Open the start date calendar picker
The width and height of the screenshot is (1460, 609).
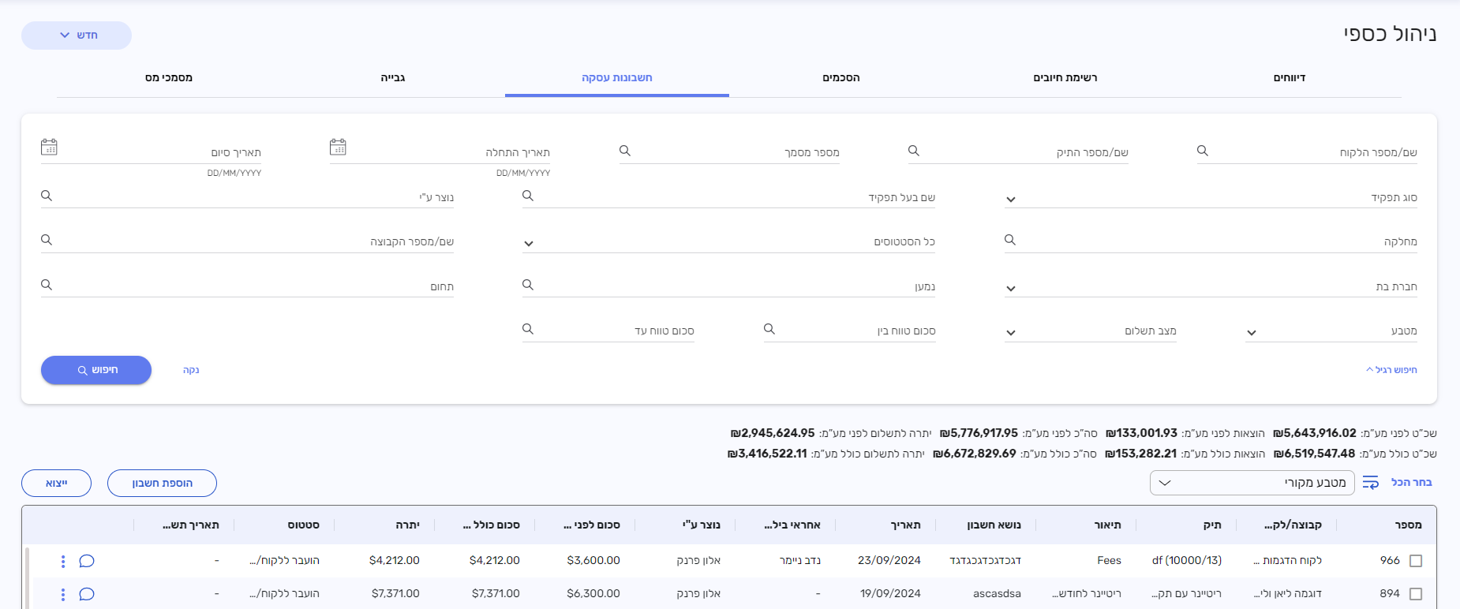[338, 148]
